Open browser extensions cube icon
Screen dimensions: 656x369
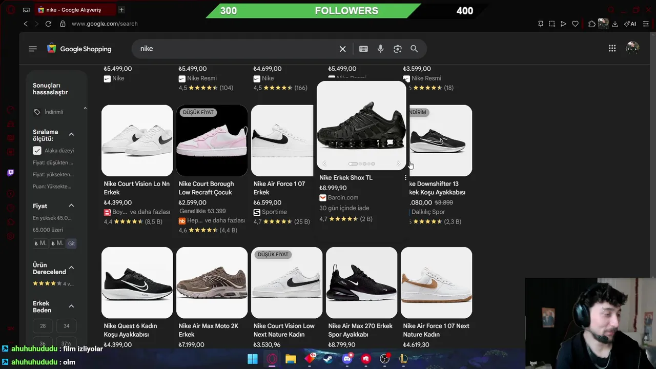pos(592,24)
